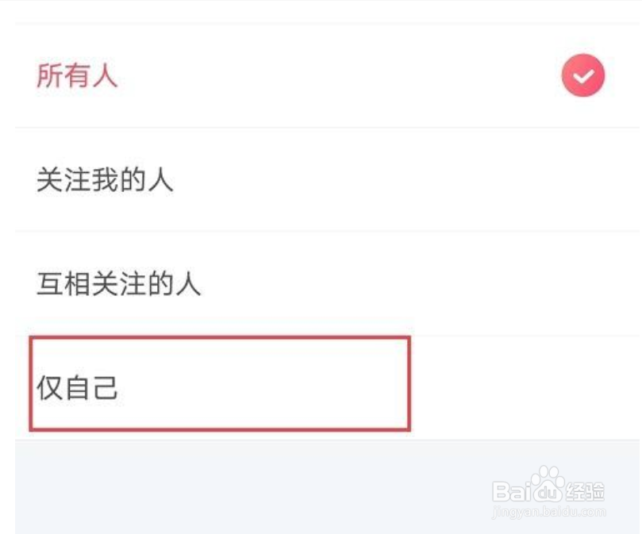The width and height of the screenshot is (642, 534).
Task: Tap the pink 所有人 label text
Action: (x=78, y=75)
